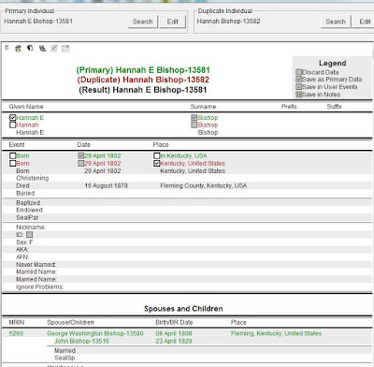Image resolution: width=374 pixels, height=367 pixels.
Task: Click the MRIN number 5260
Action: tap(16, 333)
